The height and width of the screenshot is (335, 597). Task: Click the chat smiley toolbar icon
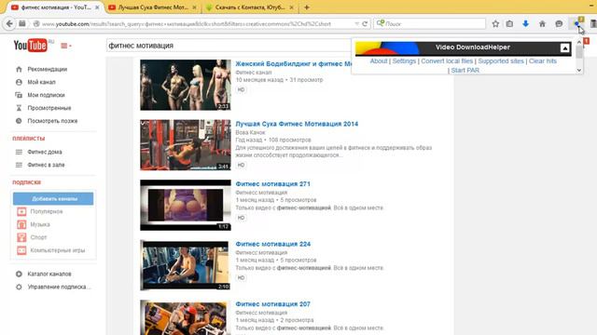[559, 23]
